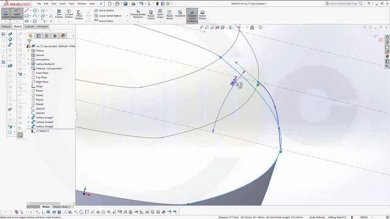
Task: Open the Help menu
Action: pos(92,4)
